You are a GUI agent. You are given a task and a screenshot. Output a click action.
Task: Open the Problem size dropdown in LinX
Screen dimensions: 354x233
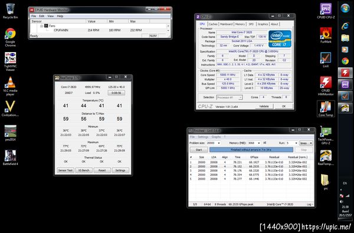pos(218,143)
